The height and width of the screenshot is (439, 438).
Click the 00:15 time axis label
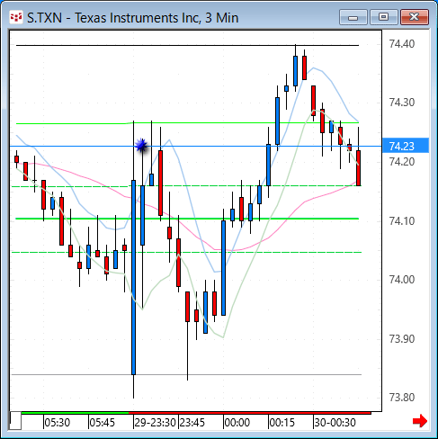pyautogui.click(x=282, y=423)
